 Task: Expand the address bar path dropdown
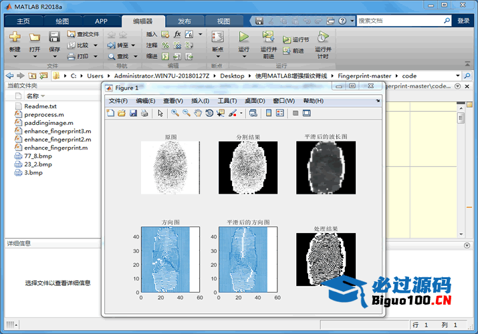pyautogui.click(x=457, y=75)
